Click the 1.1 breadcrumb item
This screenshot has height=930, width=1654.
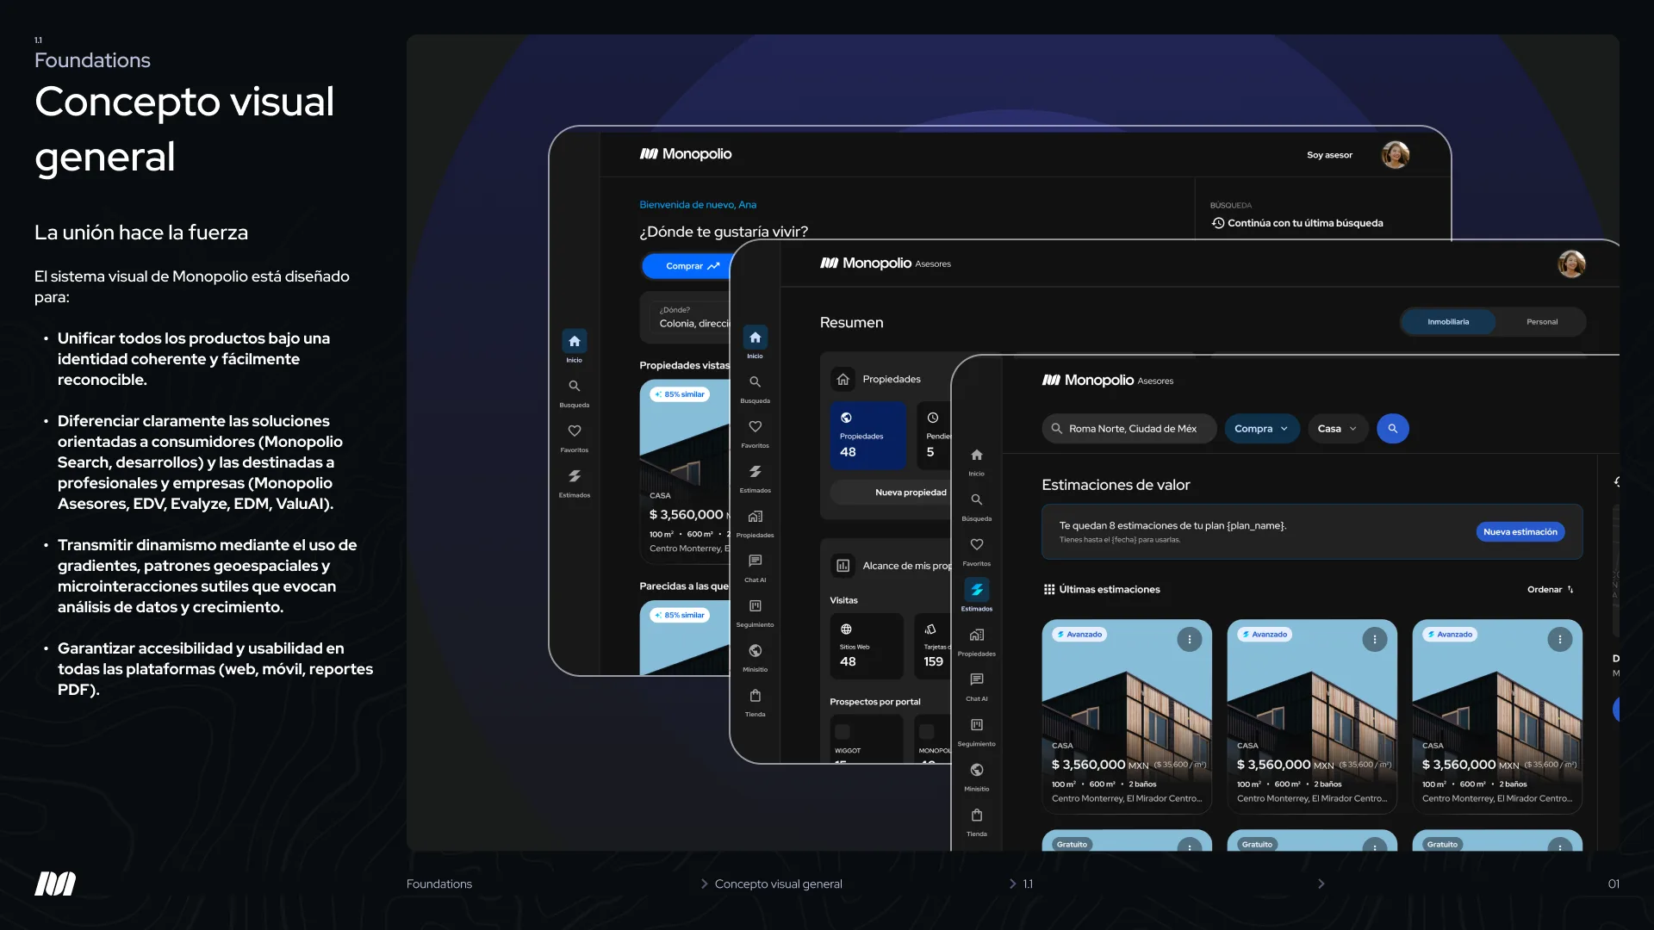(1028, 884)
